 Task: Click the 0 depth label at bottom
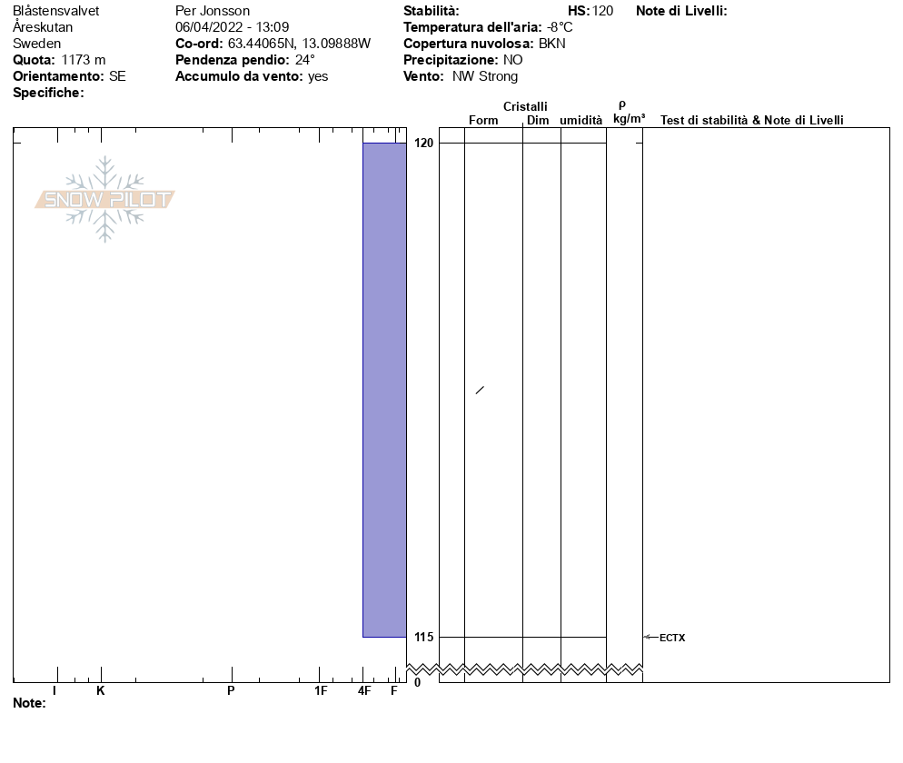[417, 682]
